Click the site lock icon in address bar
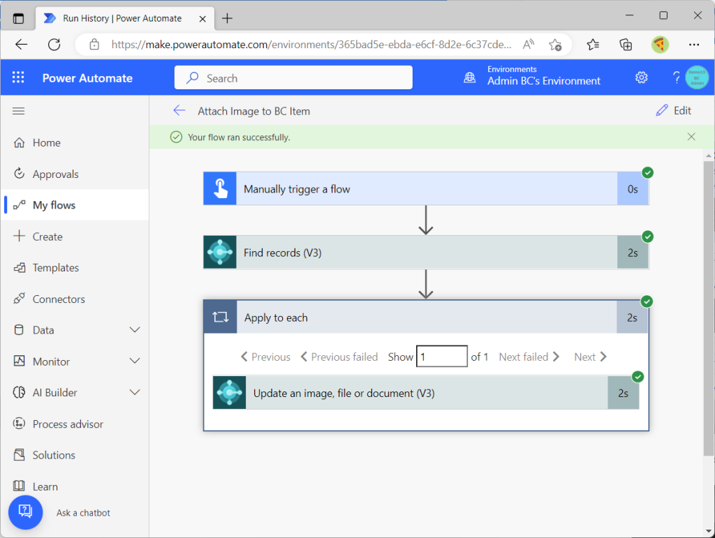This screenshot has width=715, height=538. click(94, 44)
